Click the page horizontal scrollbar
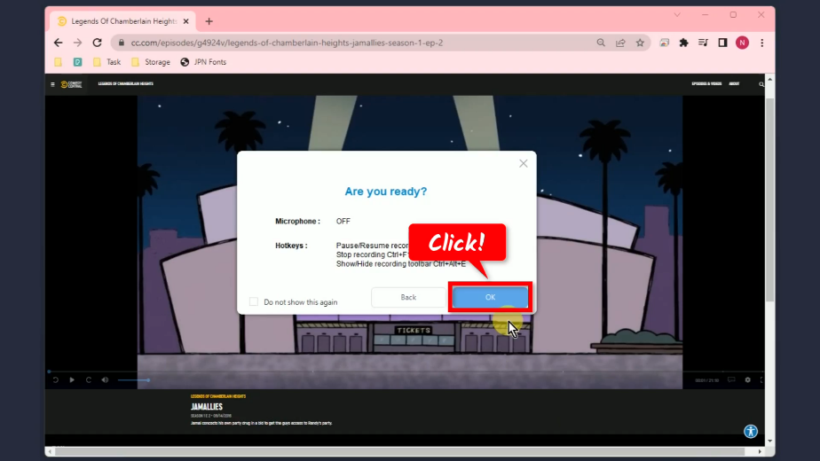Viewport: 820px width, 461px height. tap(400, 451)
